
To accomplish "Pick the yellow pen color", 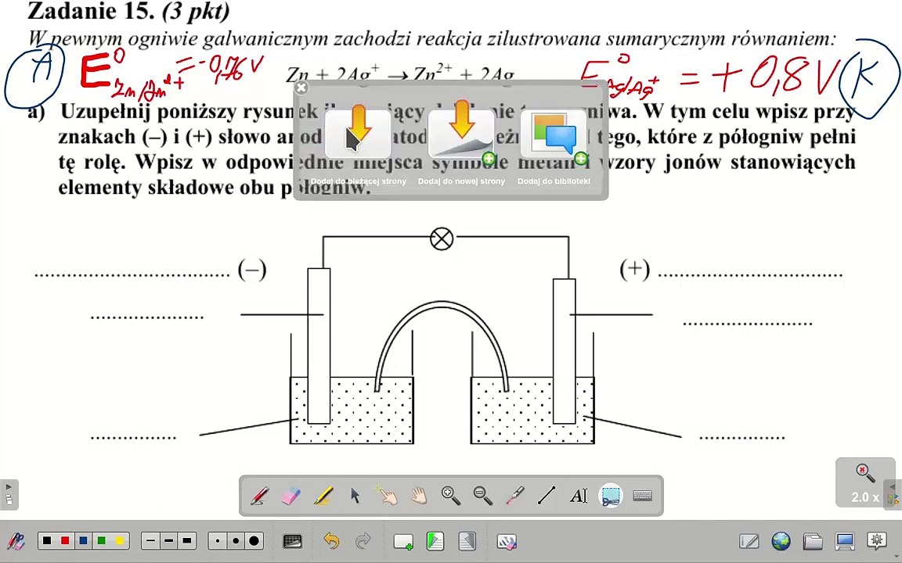I will [x=120, y=540].
